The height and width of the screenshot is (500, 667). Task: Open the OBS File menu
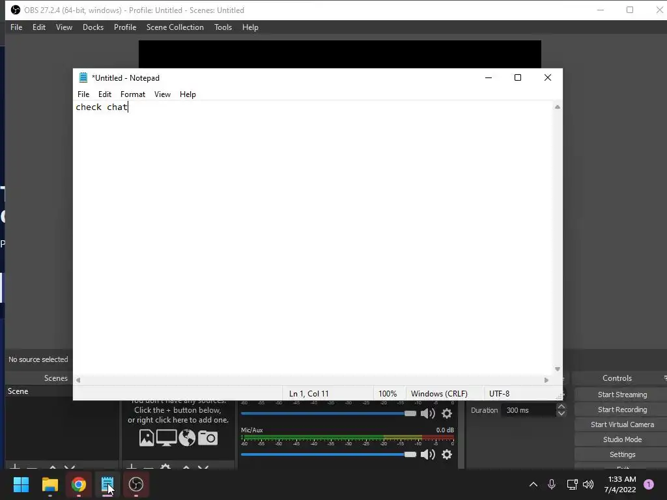pyautogui.click(x=16, y=27)
